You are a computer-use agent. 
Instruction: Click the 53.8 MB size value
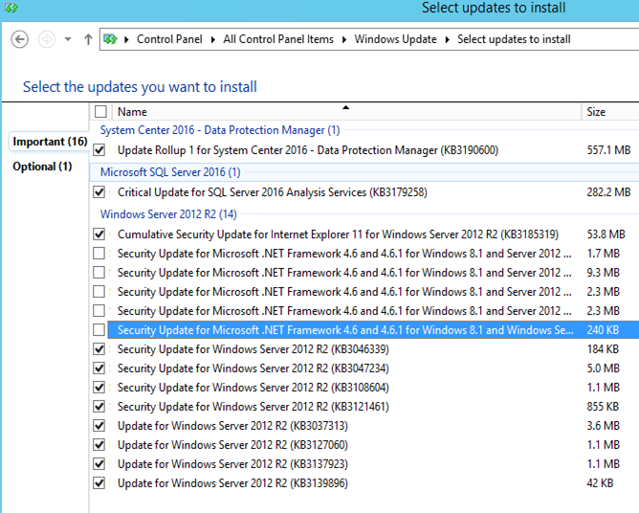click(606, 234)
